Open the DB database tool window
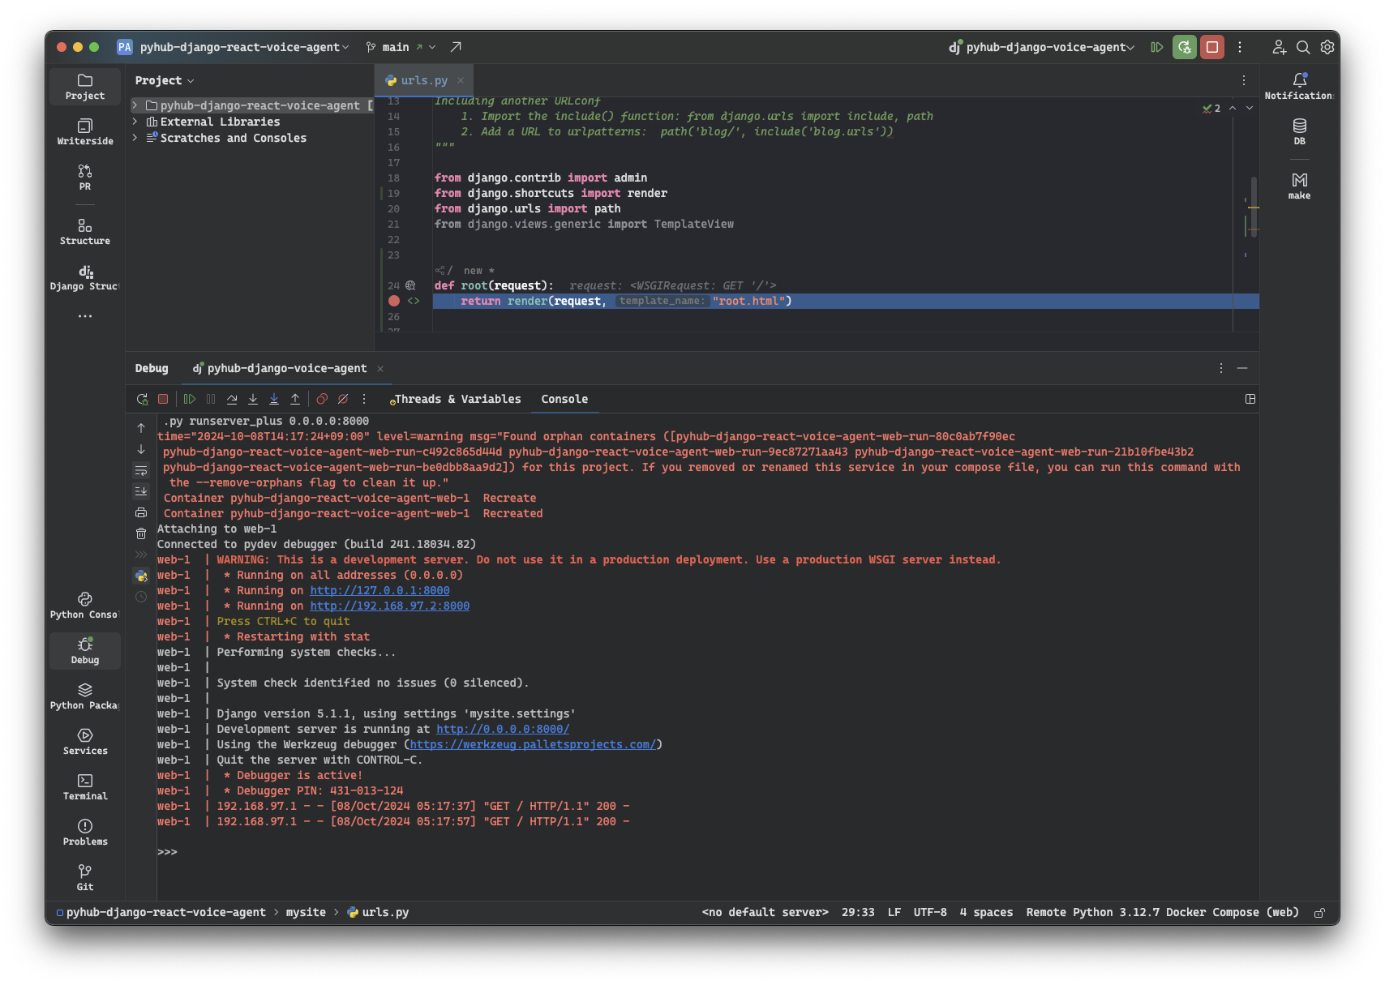This screenshot has width=1385, height=985. click(x=1299, y=131)
